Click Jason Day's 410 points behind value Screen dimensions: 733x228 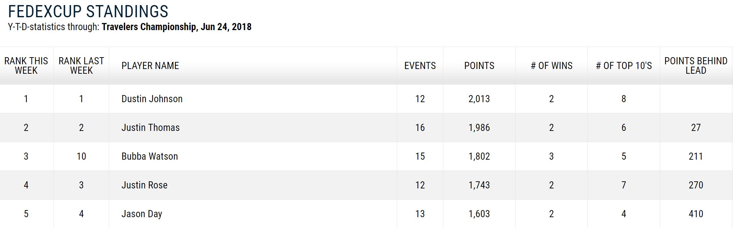click(x=696, y=214)
